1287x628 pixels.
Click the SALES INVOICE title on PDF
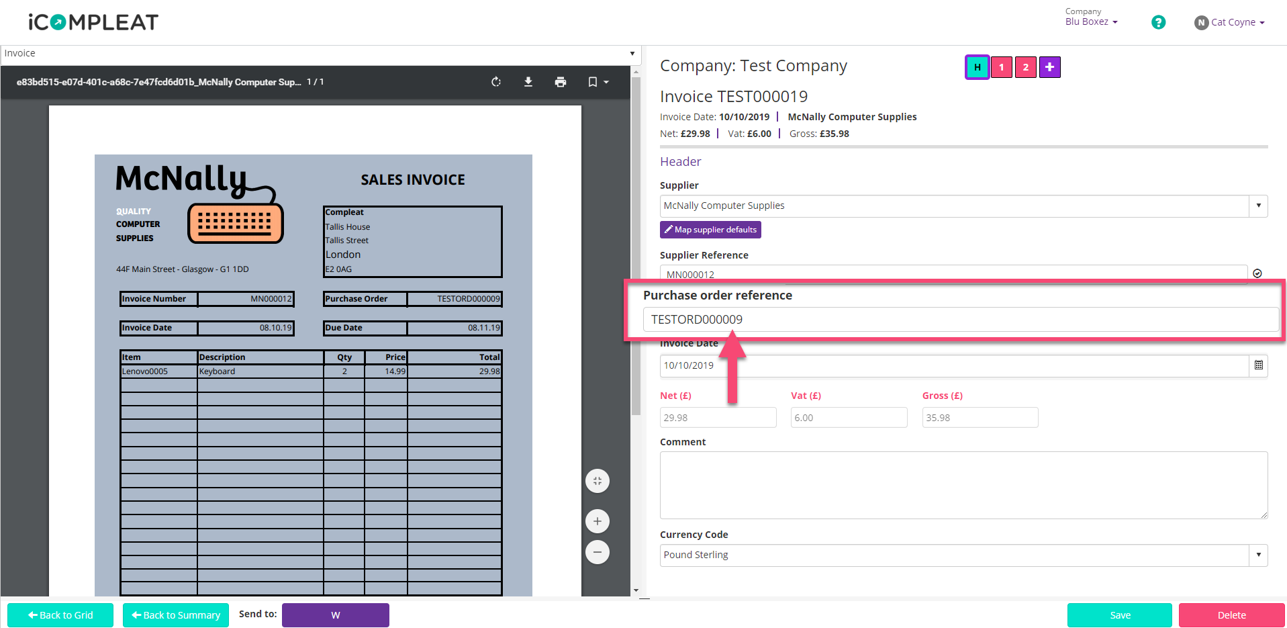(413, 180)
